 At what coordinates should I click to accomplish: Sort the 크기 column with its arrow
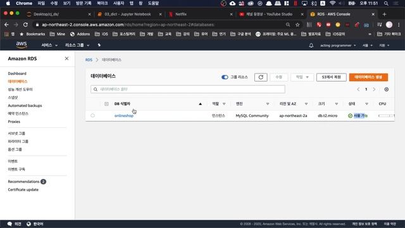pyautogui.click(x=336, y=104)
